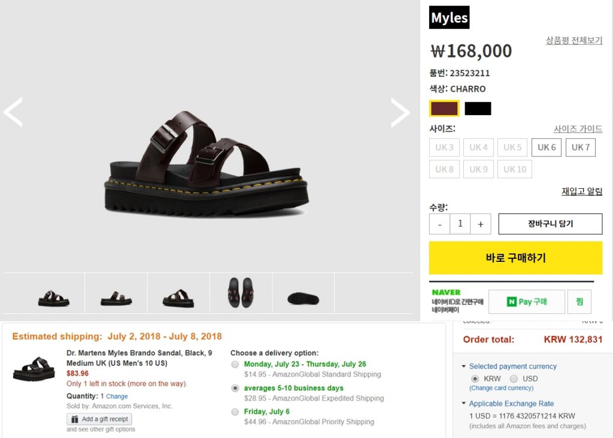The width and height of the screenshot is (613, 438).
Task: Open the sandal sole thumbnail
Action: 304,298
